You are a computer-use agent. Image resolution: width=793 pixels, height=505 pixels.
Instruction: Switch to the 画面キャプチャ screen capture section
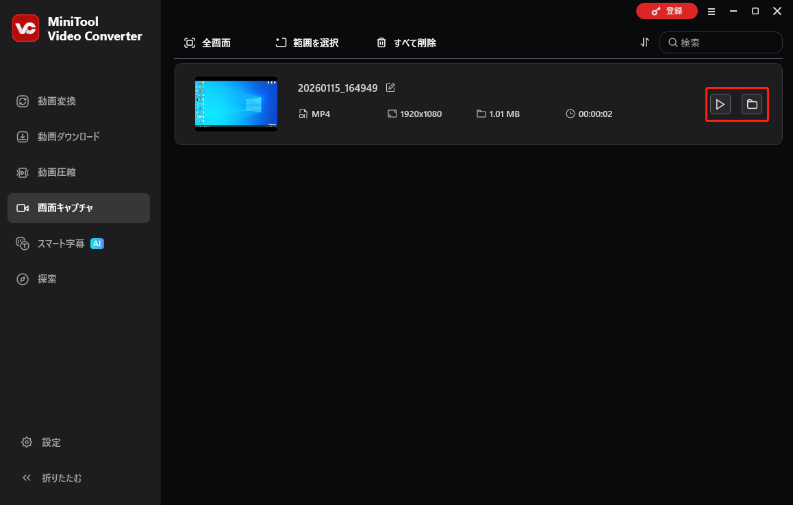coord(64,207)
